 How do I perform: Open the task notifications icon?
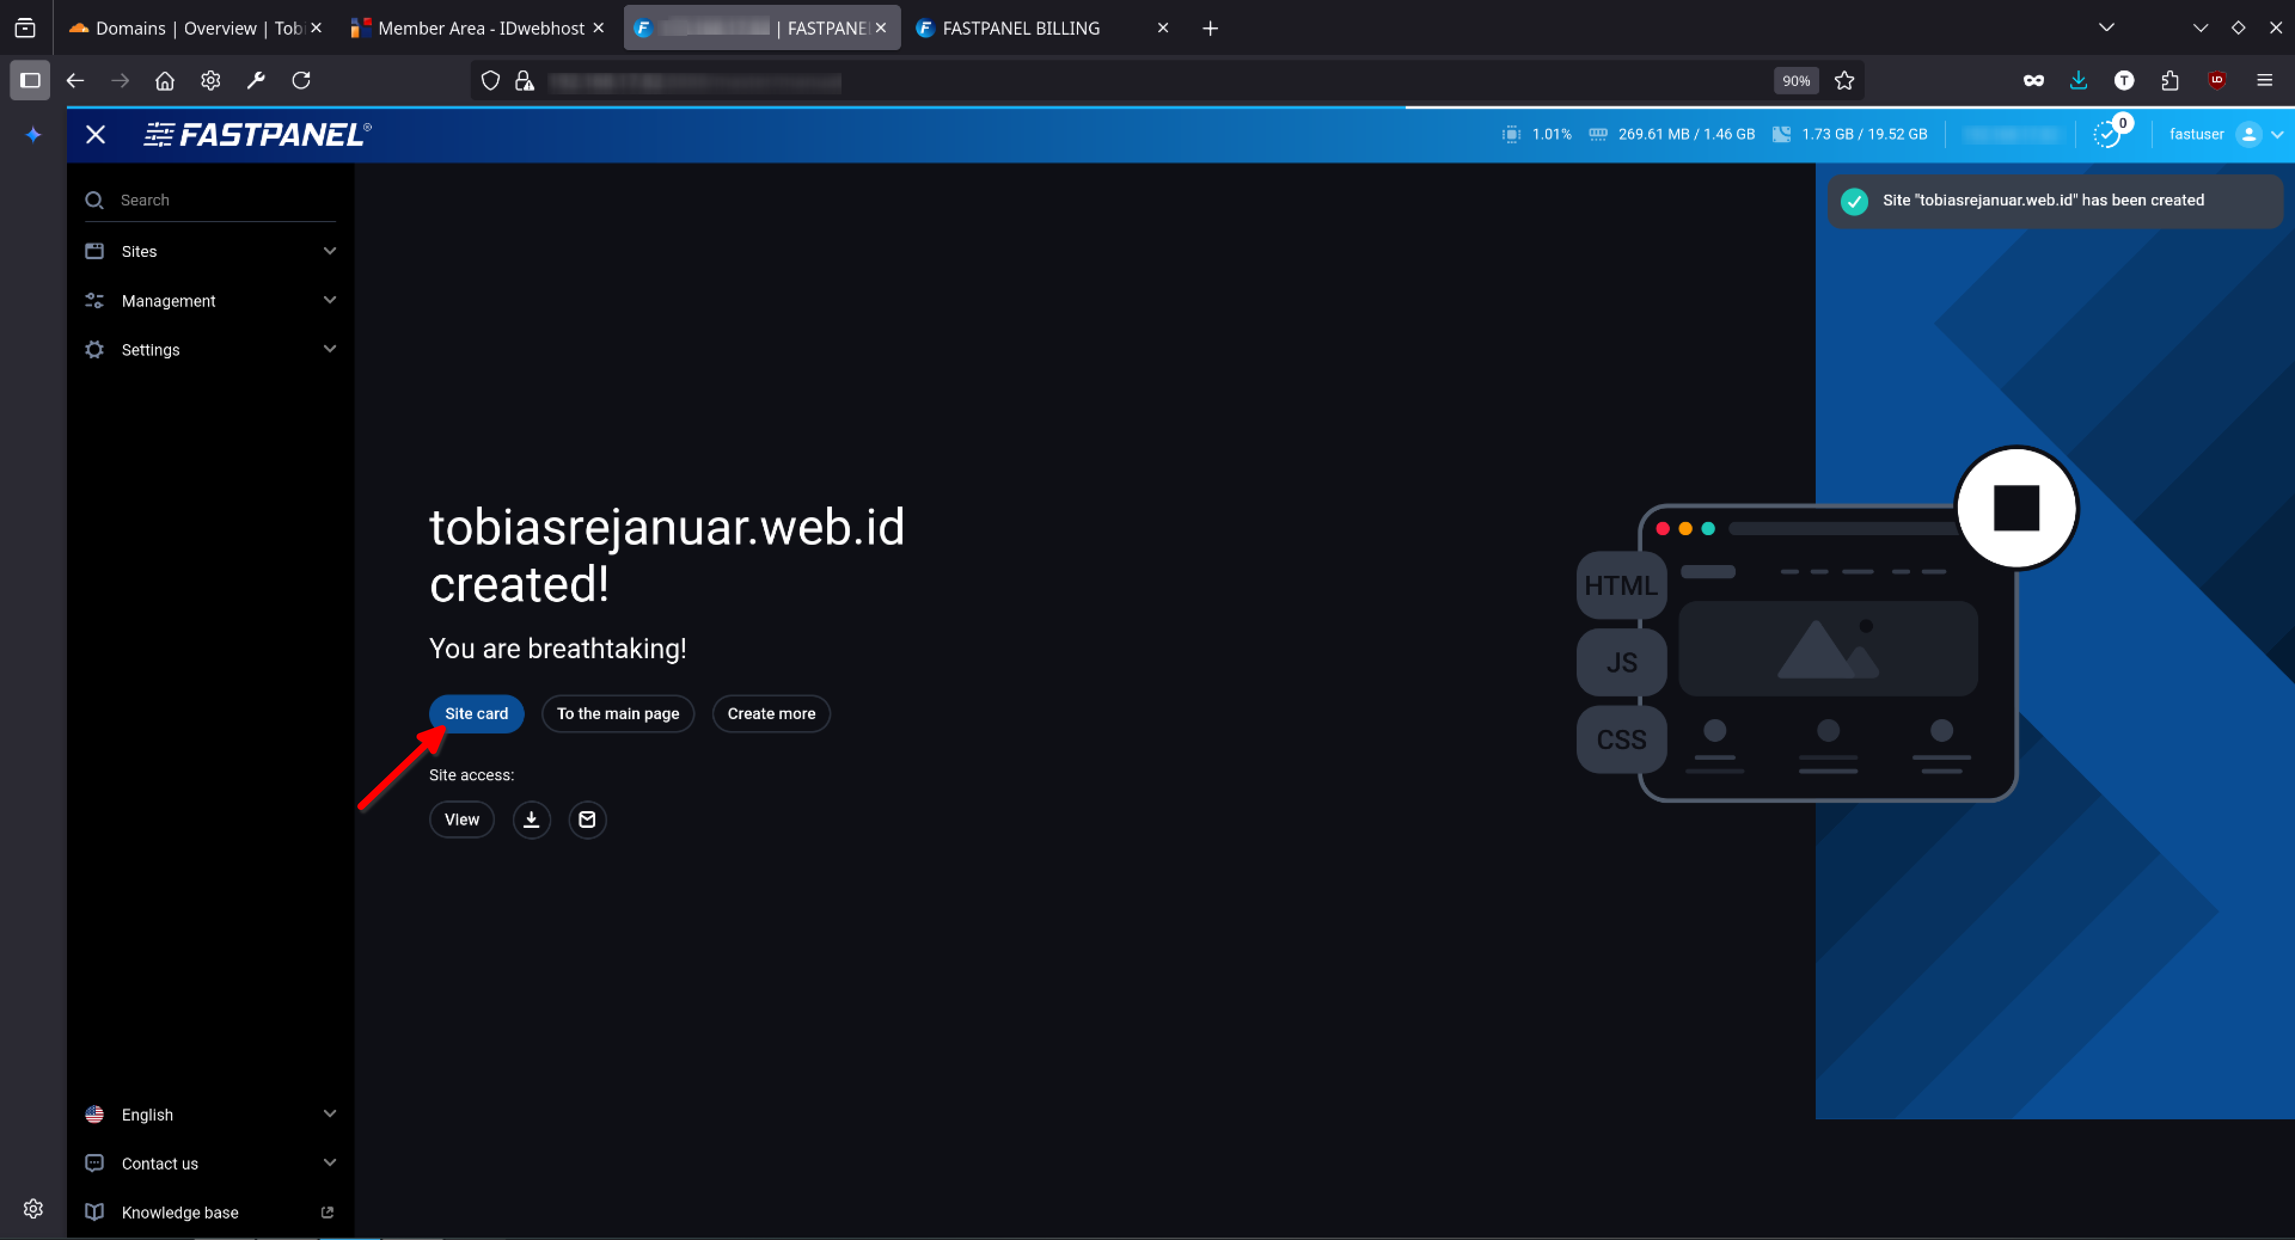(2107, 134)
